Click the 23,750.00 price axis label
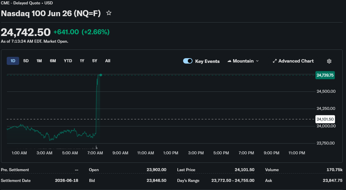Screen dimensions: 346x190 click(326, 143)
